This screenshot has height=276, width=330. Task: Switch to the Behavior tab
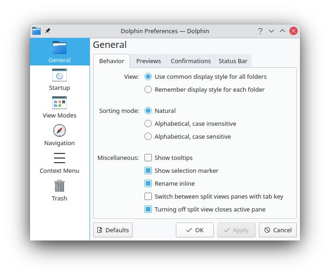point(112,61)
